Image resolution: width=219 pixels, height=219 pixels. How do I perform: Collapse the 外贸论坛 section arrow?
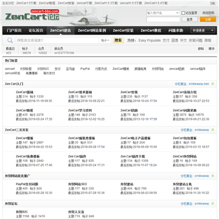coord(213,203)
